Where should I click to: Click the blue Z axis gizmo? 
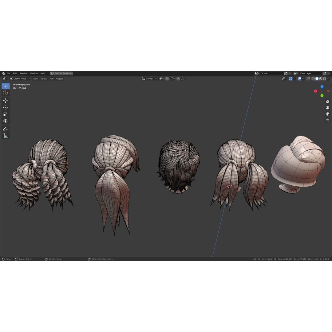(322, 87)
